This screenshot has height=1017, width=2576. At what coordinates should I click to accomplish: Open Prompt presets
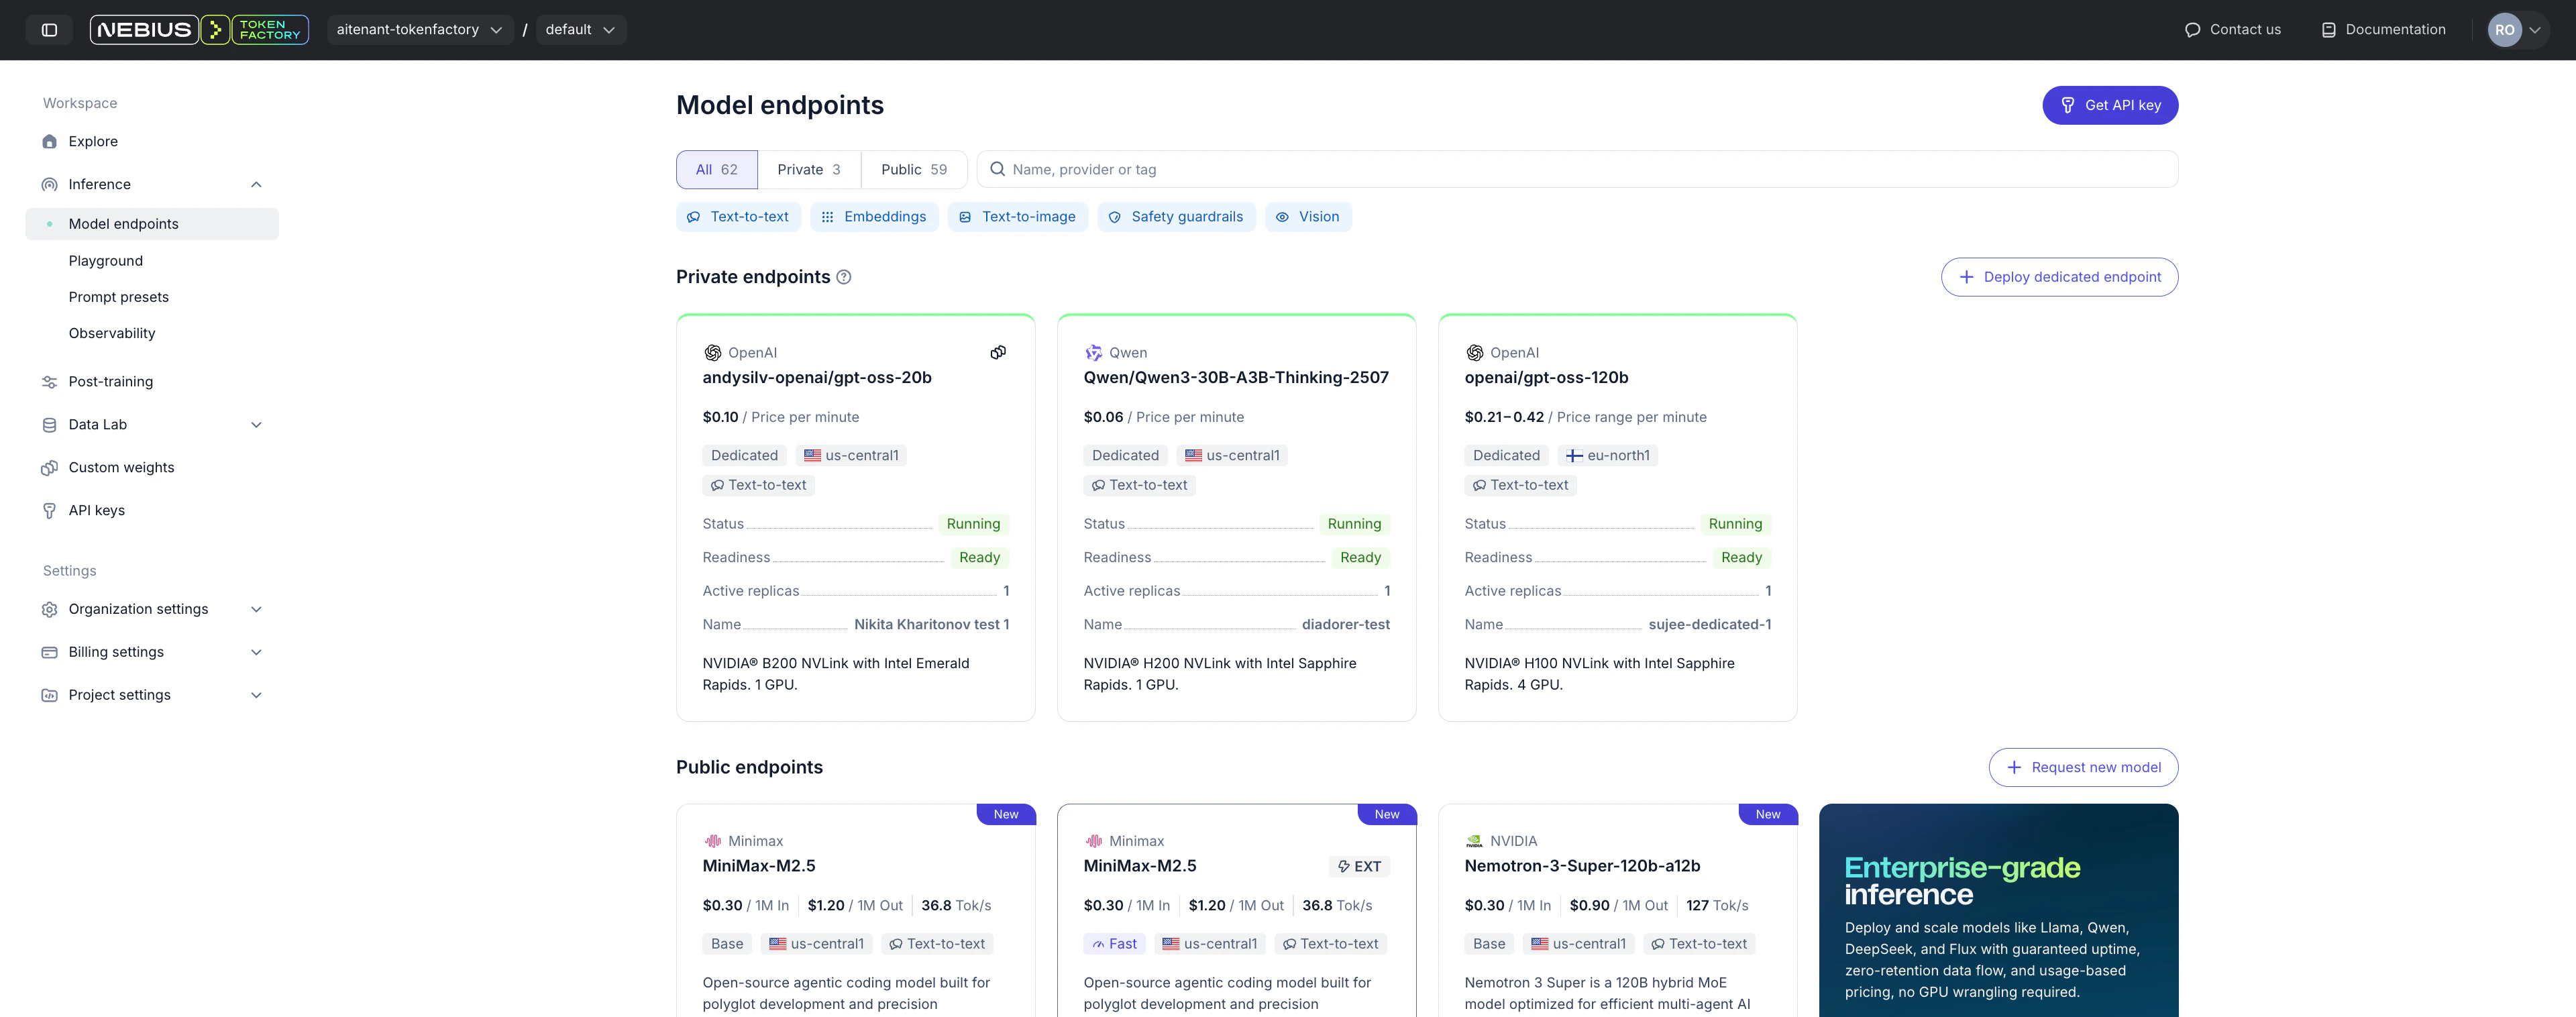119,297
